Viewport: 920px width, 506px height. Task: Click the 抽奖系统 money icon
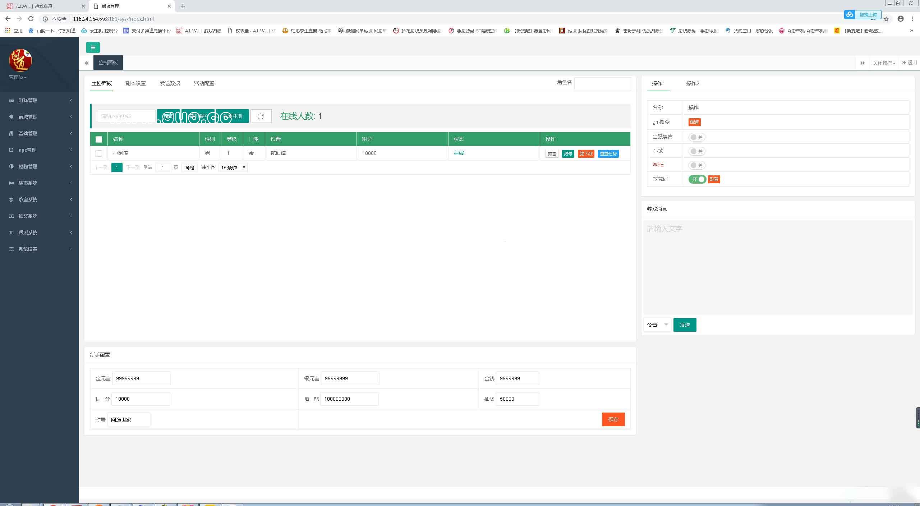[11, 216]
